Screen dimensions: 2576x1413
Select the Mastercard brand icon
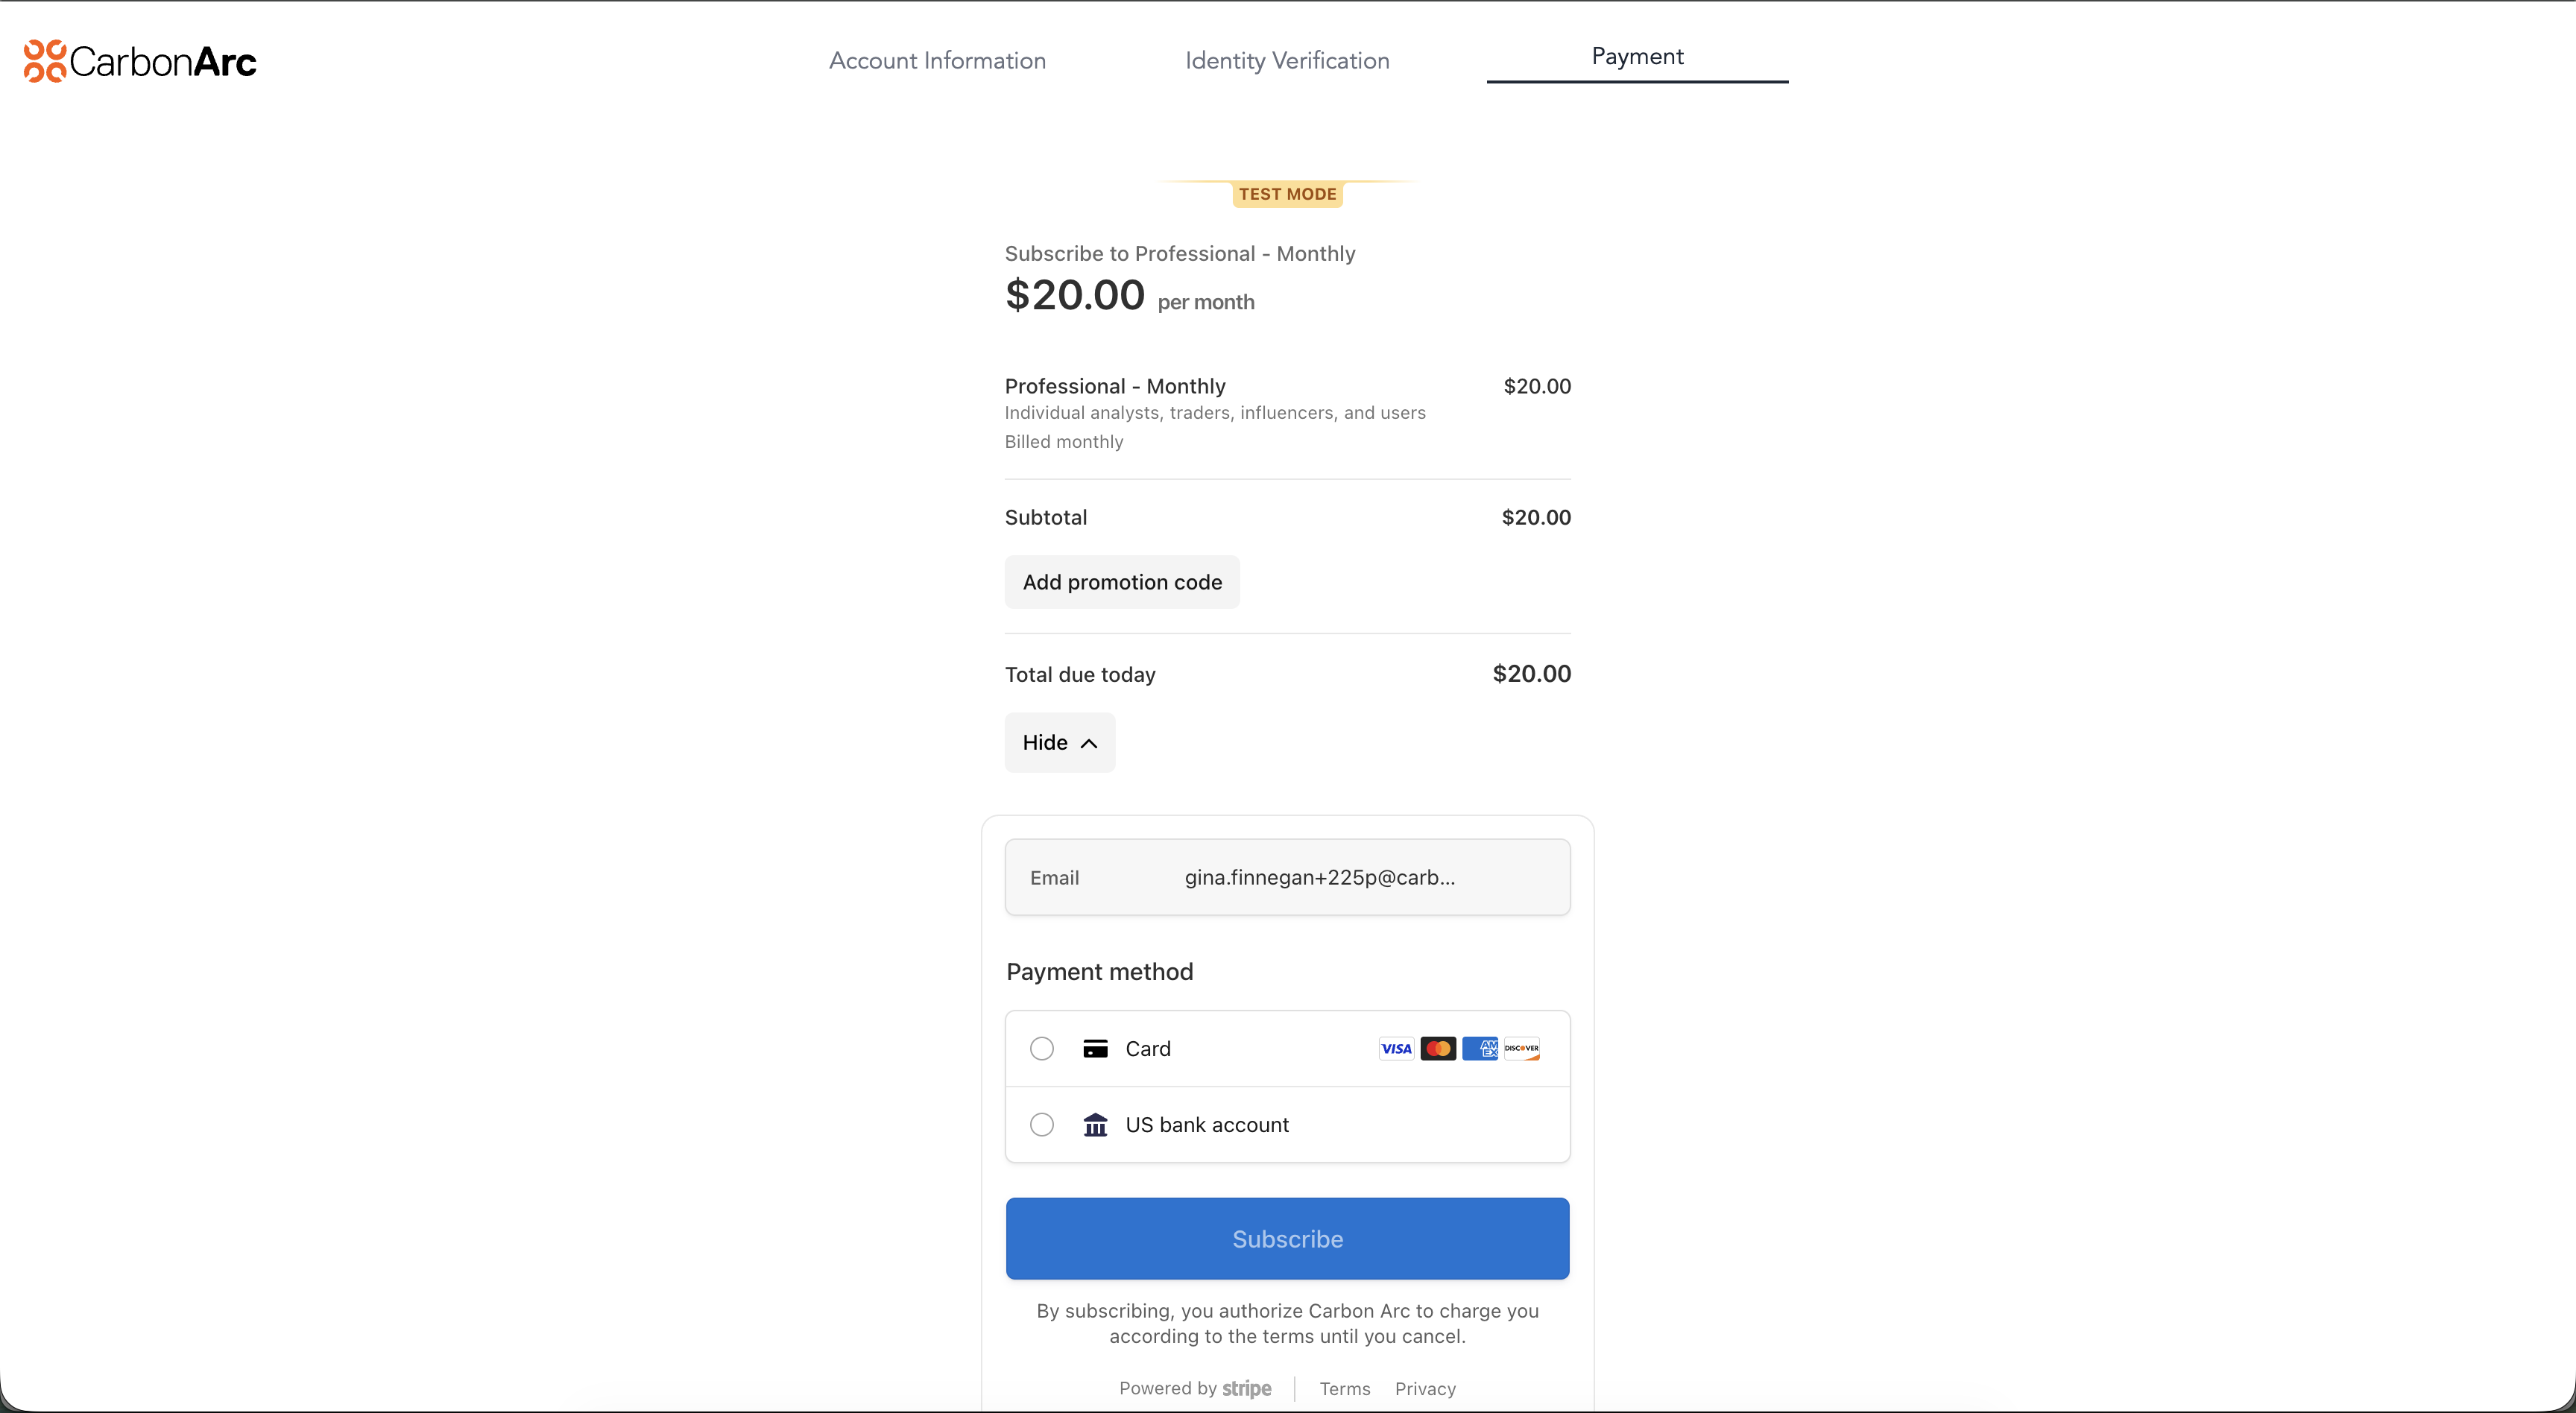1438,1048
